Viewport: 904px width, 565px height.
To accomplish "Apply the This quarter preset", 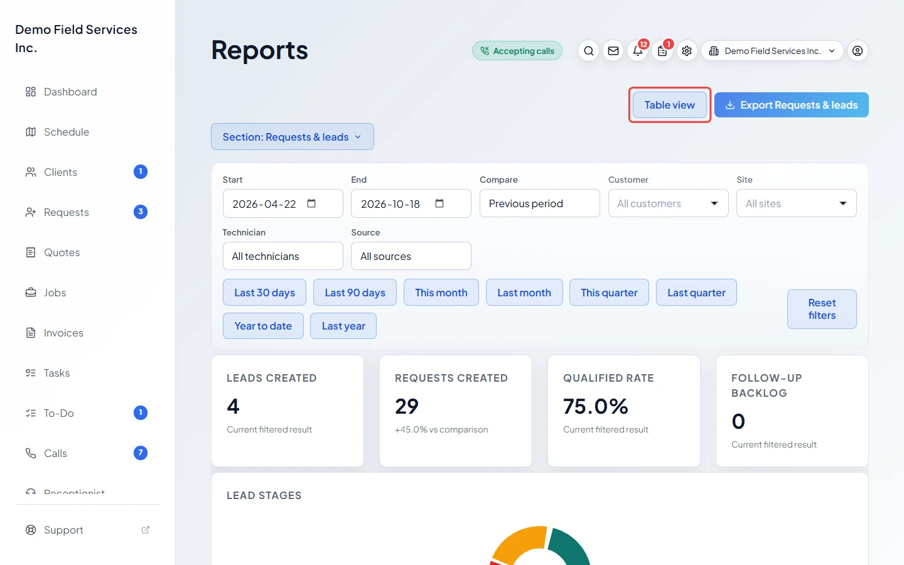I will click(609, 293).
